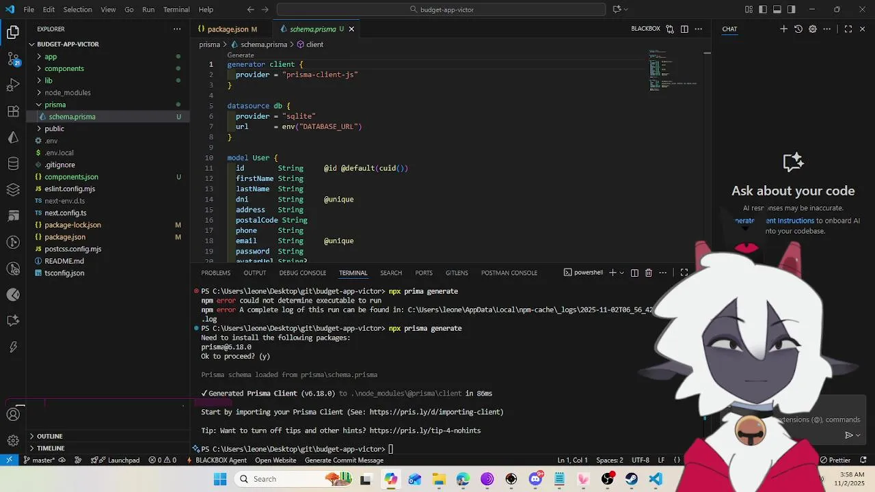Close the schema.prisma editor tab
The image size is (875, 492).
(351, 29)
